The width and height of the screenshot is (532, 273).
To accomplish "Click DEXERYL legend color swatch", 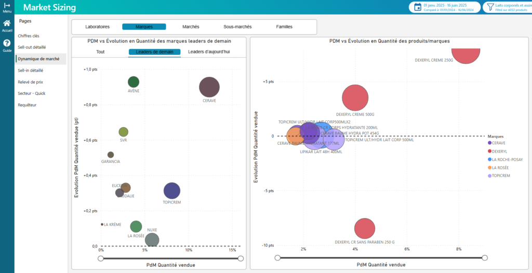I will pos(489,151).
